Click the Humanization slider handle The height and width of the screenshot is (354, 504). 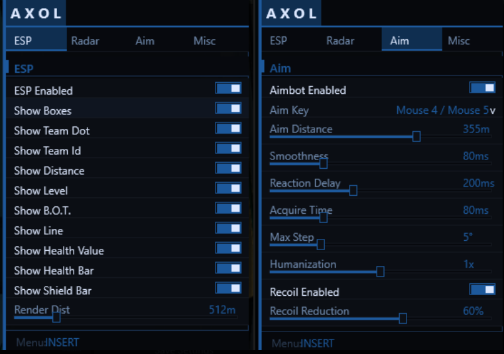coord(380,271)
